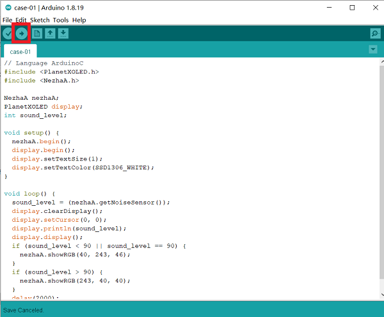The image size is (384, 317).
Task: Click the 'void setup() {' line
Action: (x=31, y=133)
